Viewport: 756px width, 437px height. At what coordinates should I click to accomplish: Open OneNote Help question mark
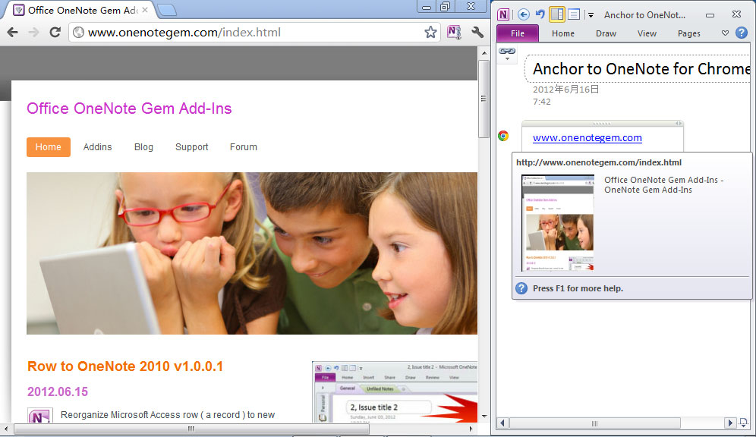[x=742, y=33]
